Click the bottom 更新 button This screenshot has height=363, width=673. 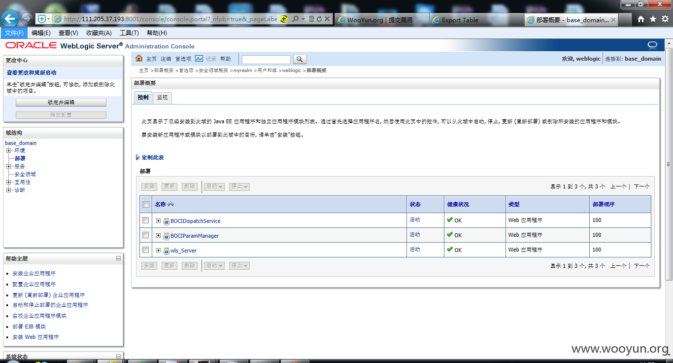pos(169,265)
